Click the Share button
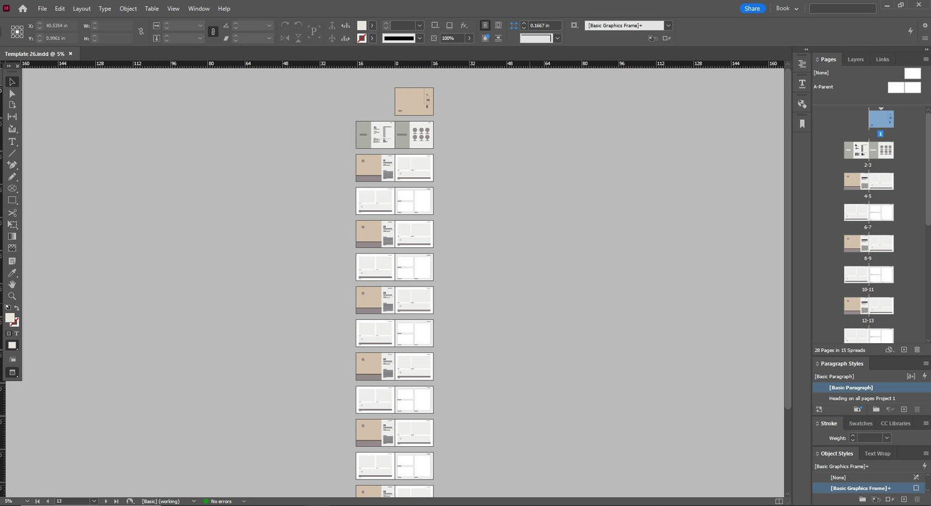The height and width of the screenshot is (506, 931). (x=752, y=8)
